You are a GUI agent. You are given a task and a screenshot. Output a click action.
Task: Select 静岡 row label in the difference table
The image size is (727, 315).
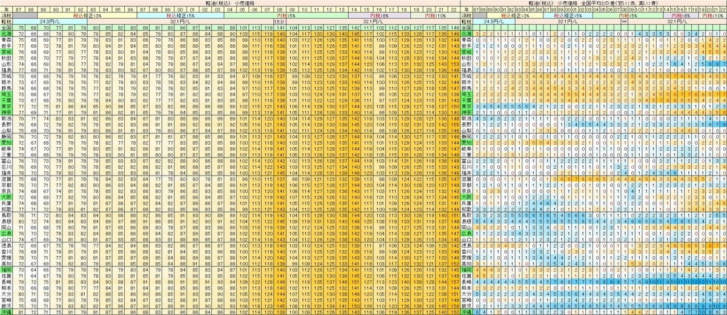[x=466, y=136]
